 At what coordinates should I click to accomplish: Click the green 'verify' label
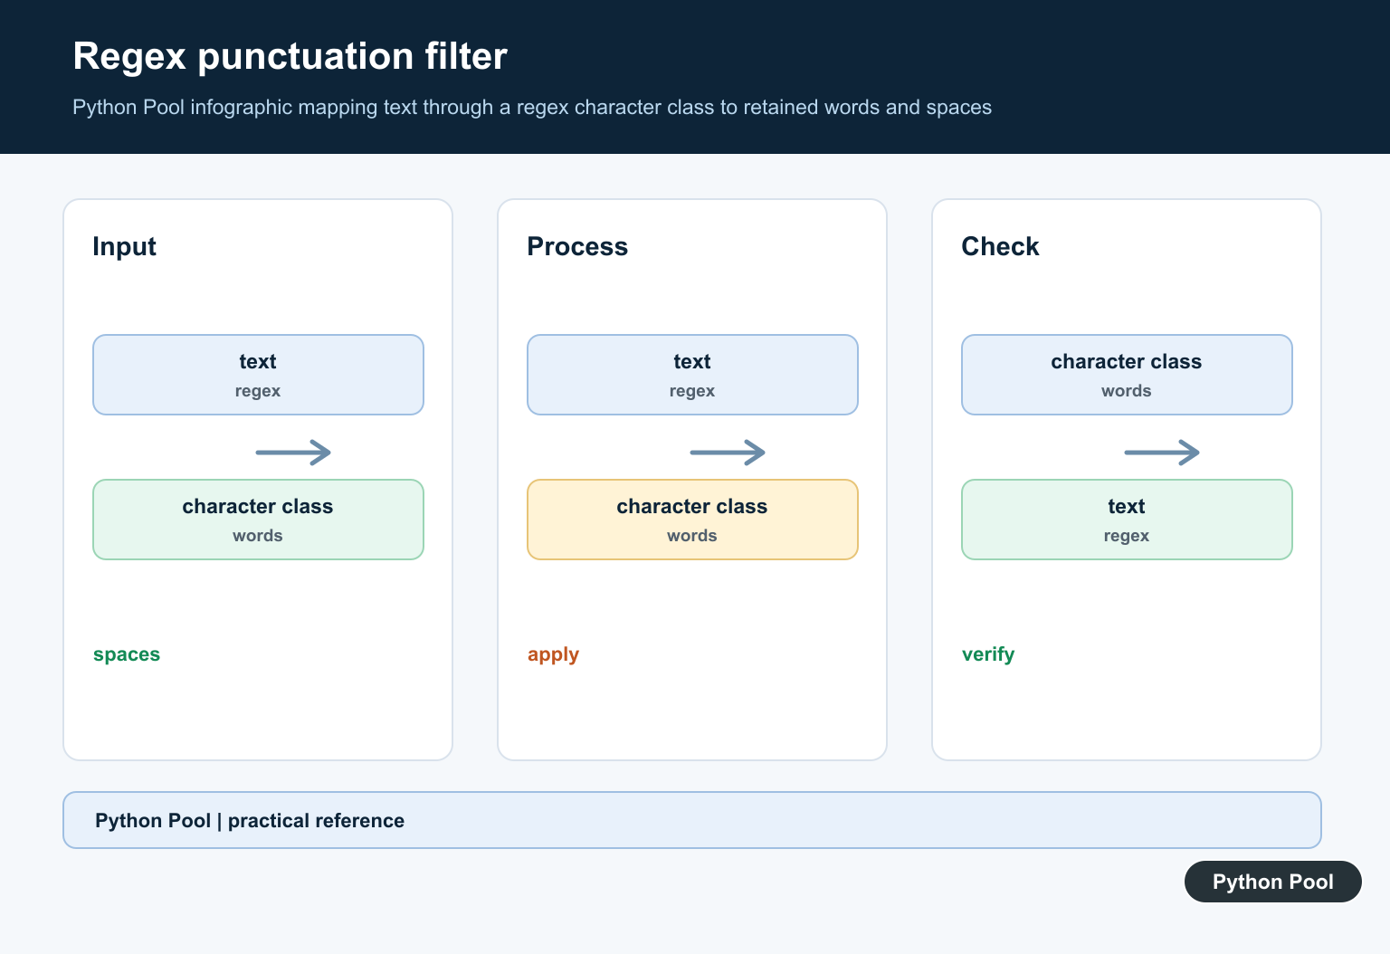pyautogui.click(x=988, y=654)
